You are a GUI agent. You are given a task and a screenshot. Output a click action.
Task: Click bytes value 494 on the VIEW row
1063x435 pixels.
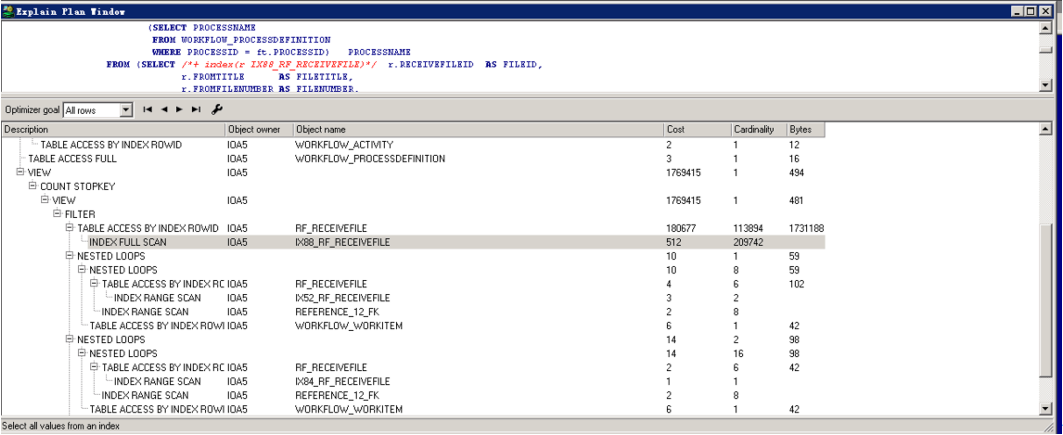tap(797, 172)
